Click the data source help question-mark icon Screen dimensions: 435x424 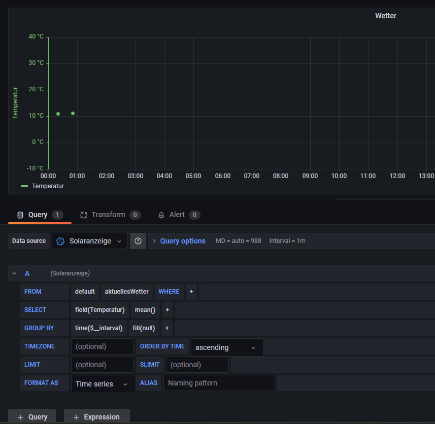(x=138, y=241)
